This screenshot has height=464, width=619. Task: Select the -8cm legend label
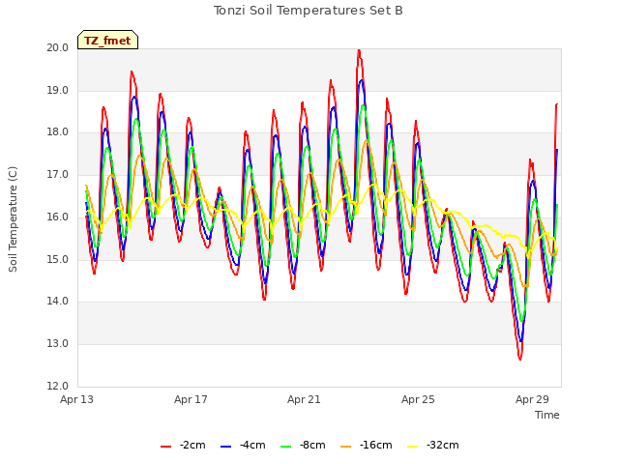pos(312,445)
